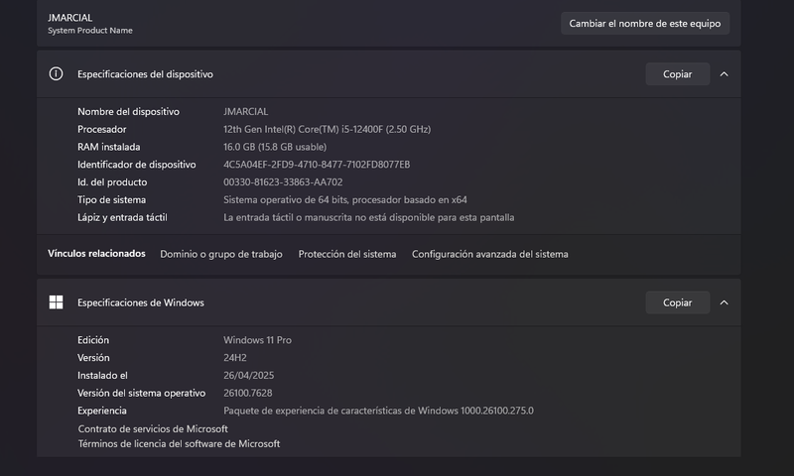The width and height of the screenshot is (794, 476).
Task: Select the device name value JMARCIAL in the specifications list
Action: pyautogui.click(x=245, y=111)
